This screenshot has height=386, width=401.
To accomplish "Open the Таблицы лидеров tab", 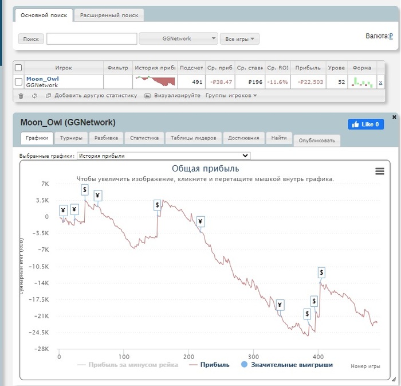I will tap(194, 138).
